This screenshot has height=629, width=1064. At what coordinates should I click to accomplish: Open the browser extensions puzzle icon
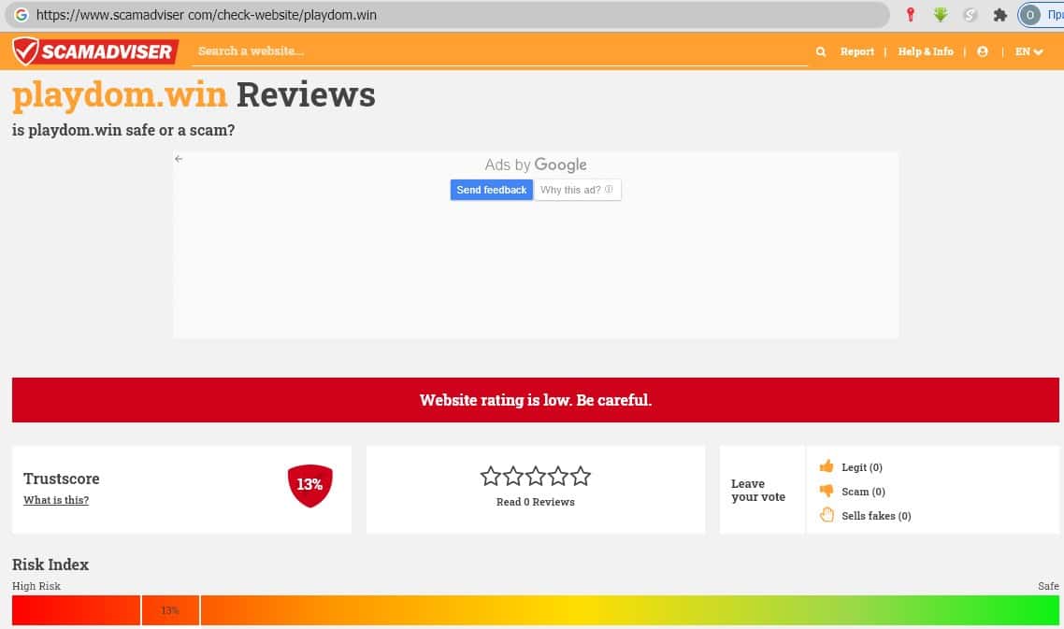[999, 14]
